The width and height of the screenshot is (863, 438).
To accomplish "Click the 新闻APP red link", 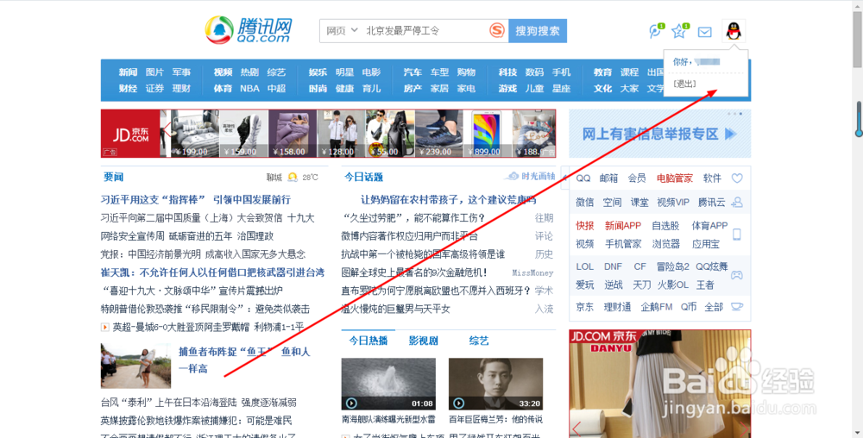I will coord(622,226).
